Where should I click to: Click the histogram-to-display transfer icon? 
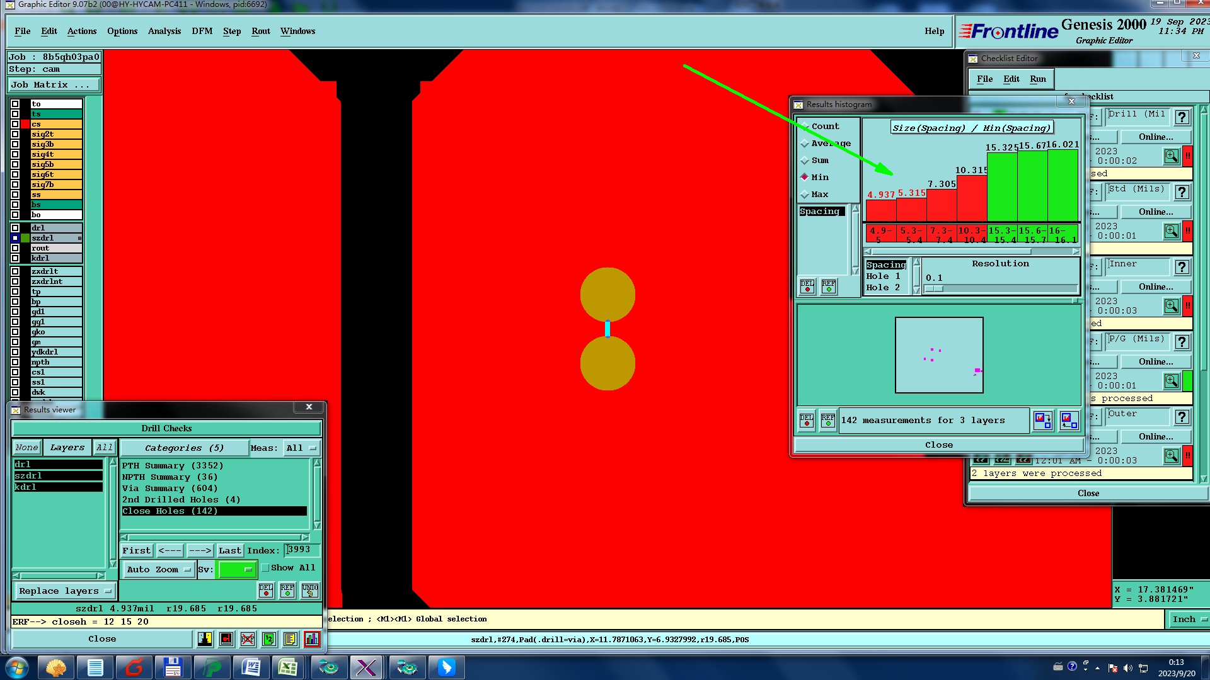[1042, 420]
